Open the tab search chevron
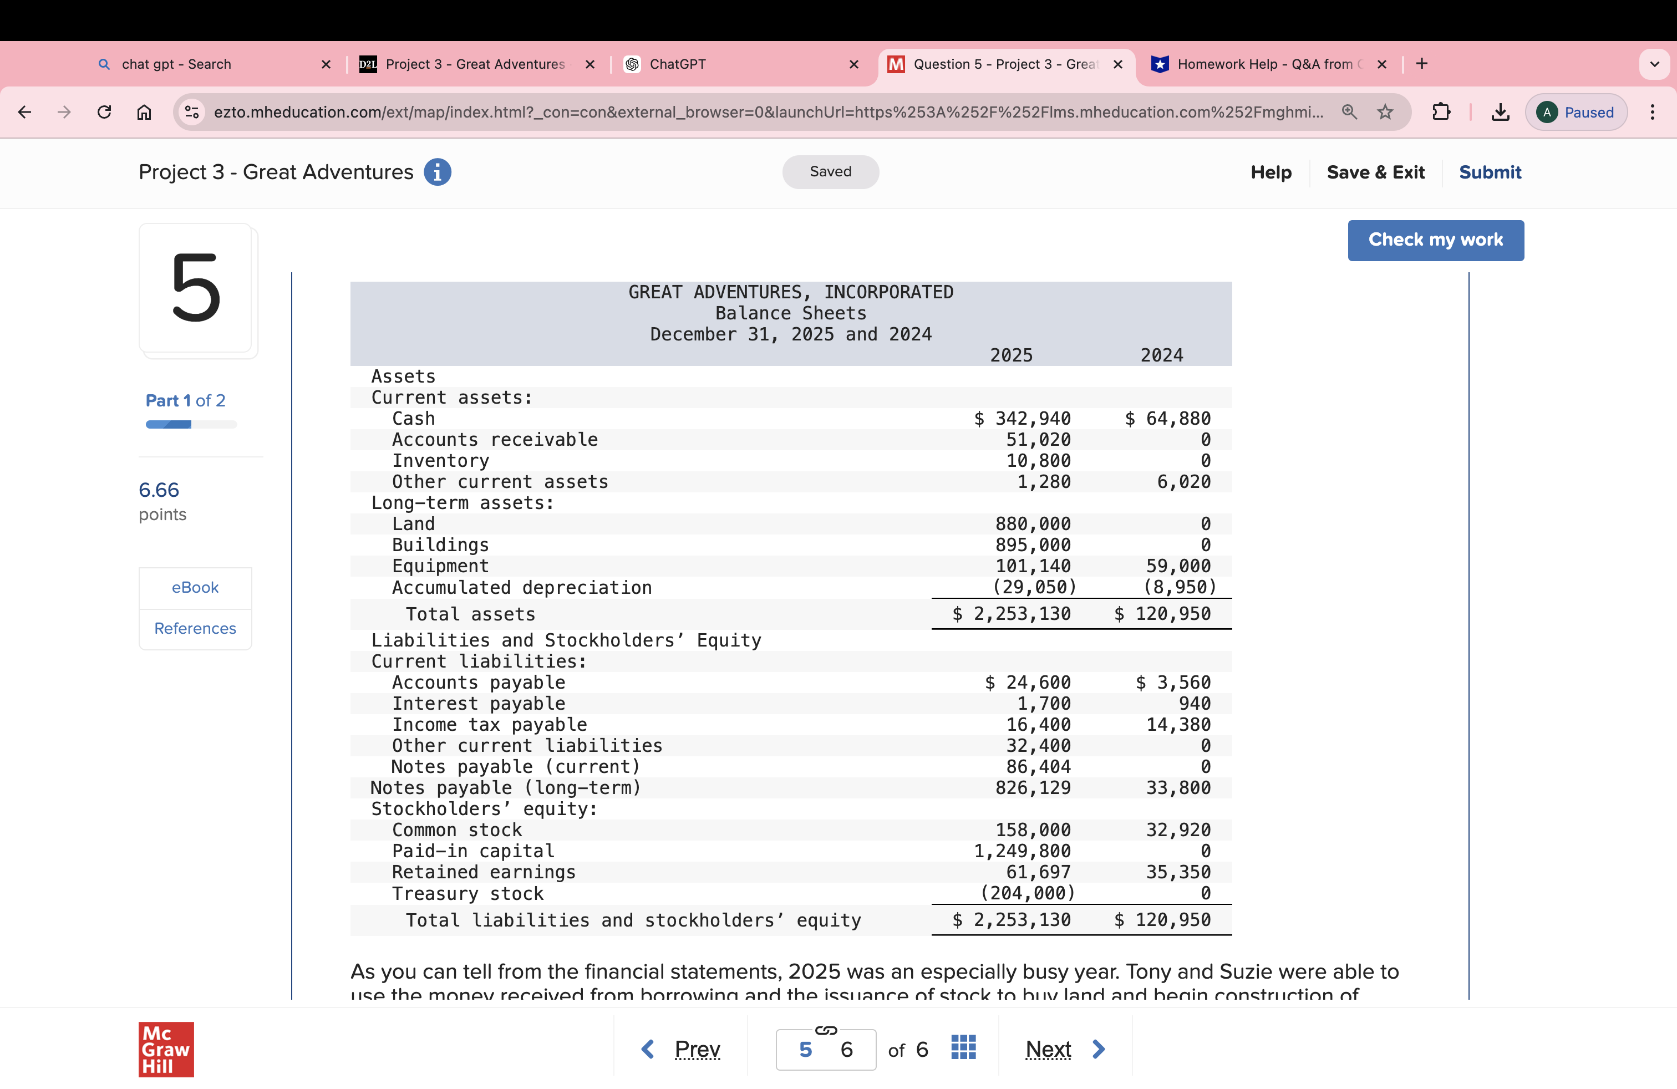 1655,64
